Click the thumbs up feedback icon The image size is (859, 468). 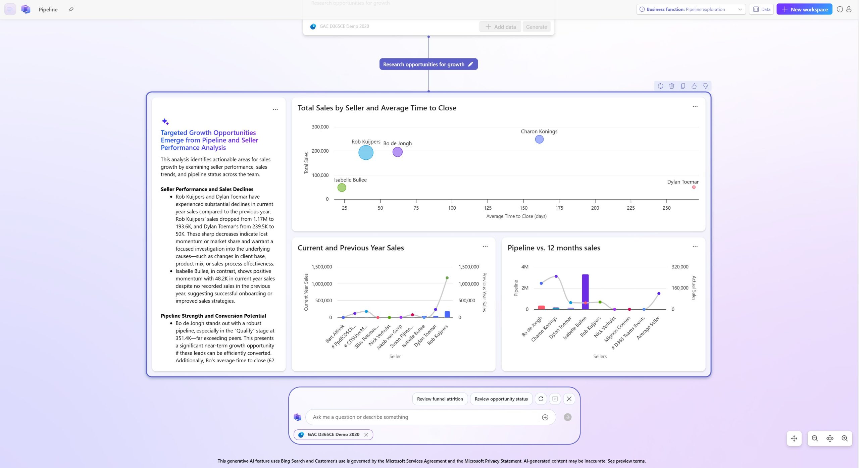click(x=694, y=86)
